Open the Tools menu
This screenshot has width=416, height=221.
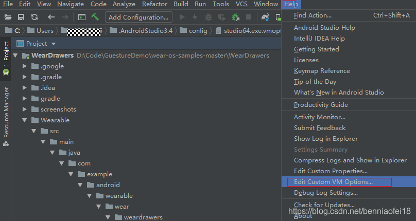[221, 4]
